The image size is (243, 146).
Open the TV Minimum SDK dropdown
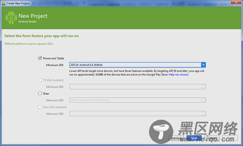(x=137, y=87)
